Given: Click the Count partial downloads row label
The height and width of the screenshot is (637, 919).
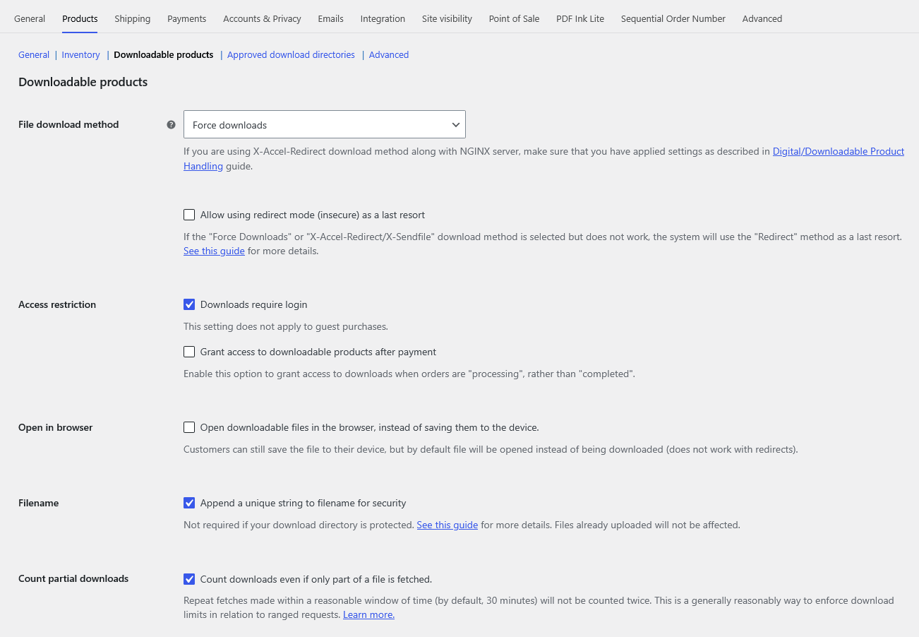Looking at the screenshot, I should click(x=73, y=578).
